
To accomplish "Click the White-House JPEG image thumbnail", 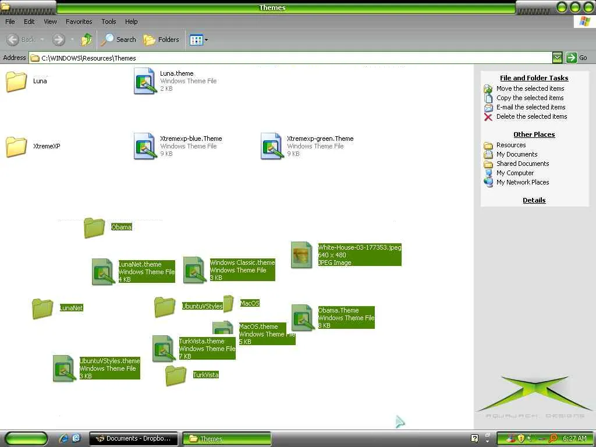I will 302,255.
